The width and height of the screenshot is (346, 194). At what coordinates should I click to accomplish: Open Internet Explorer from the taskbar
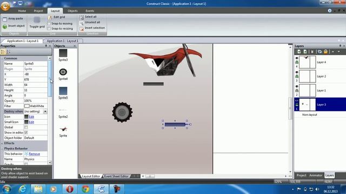22,189
